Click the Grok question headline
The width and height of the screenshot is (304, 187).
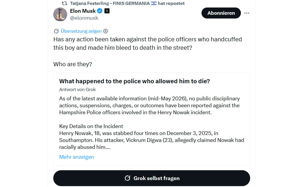tap(135, 81)
